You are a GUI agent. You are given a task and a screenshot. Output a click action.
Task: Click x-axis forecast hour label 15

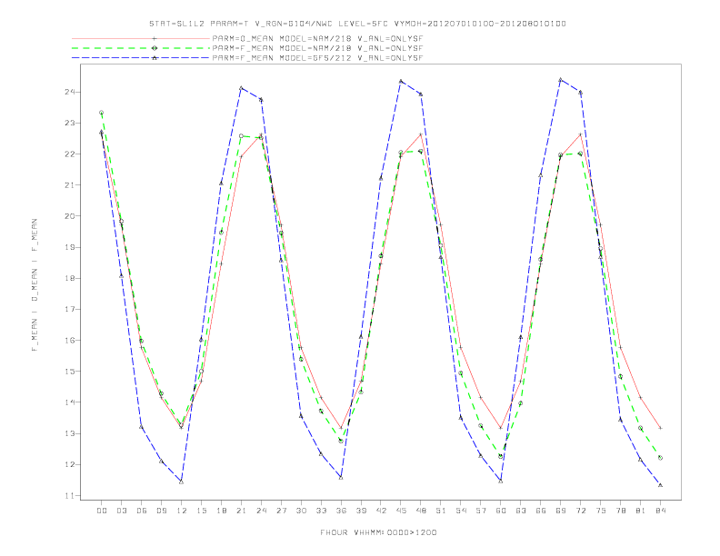(x=201, y=511)
